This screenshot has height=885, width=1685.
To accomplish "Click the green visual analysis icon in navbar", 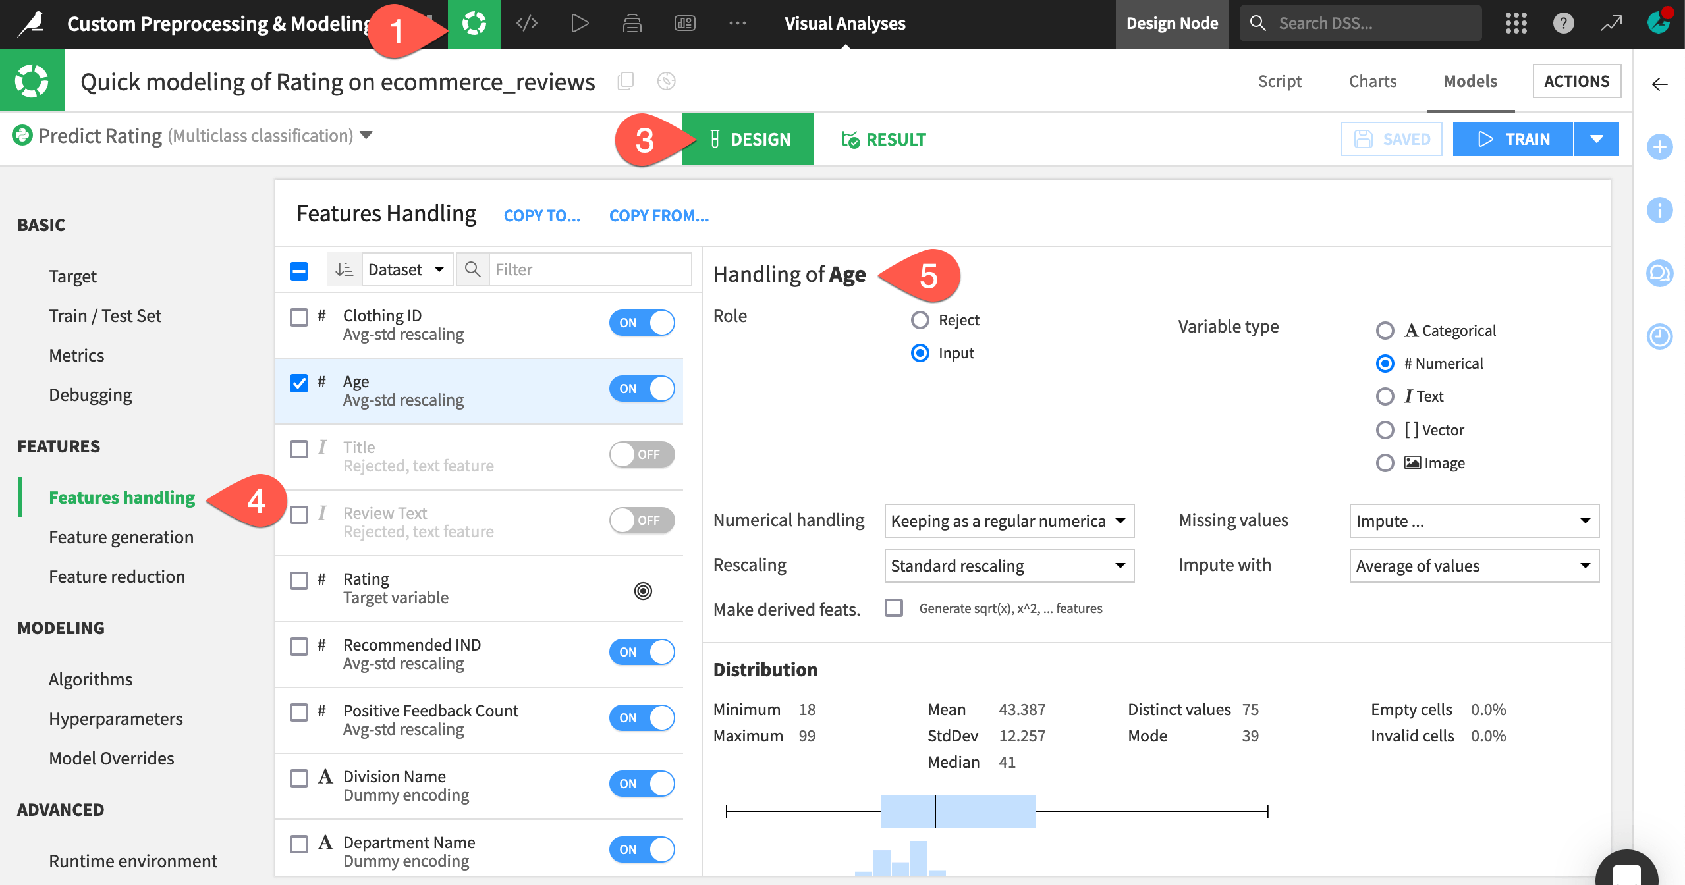I will [474, 23].
